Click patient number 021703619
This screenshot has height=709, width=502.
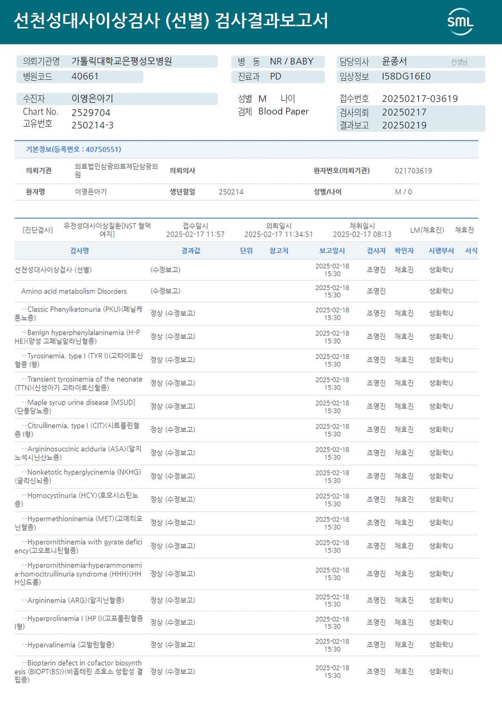[x=413, y=171]
